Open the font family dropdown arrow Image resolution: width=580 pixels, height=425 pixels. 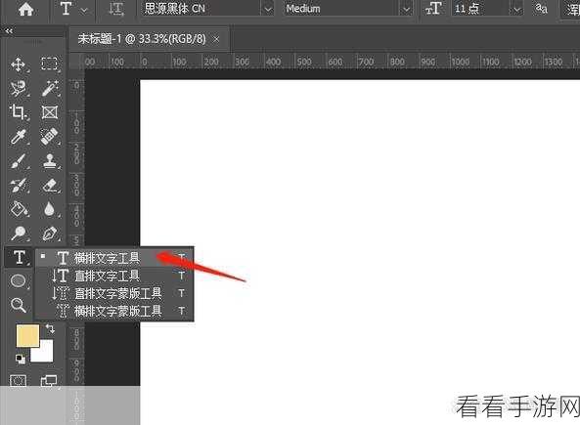(x=268, y=9)
